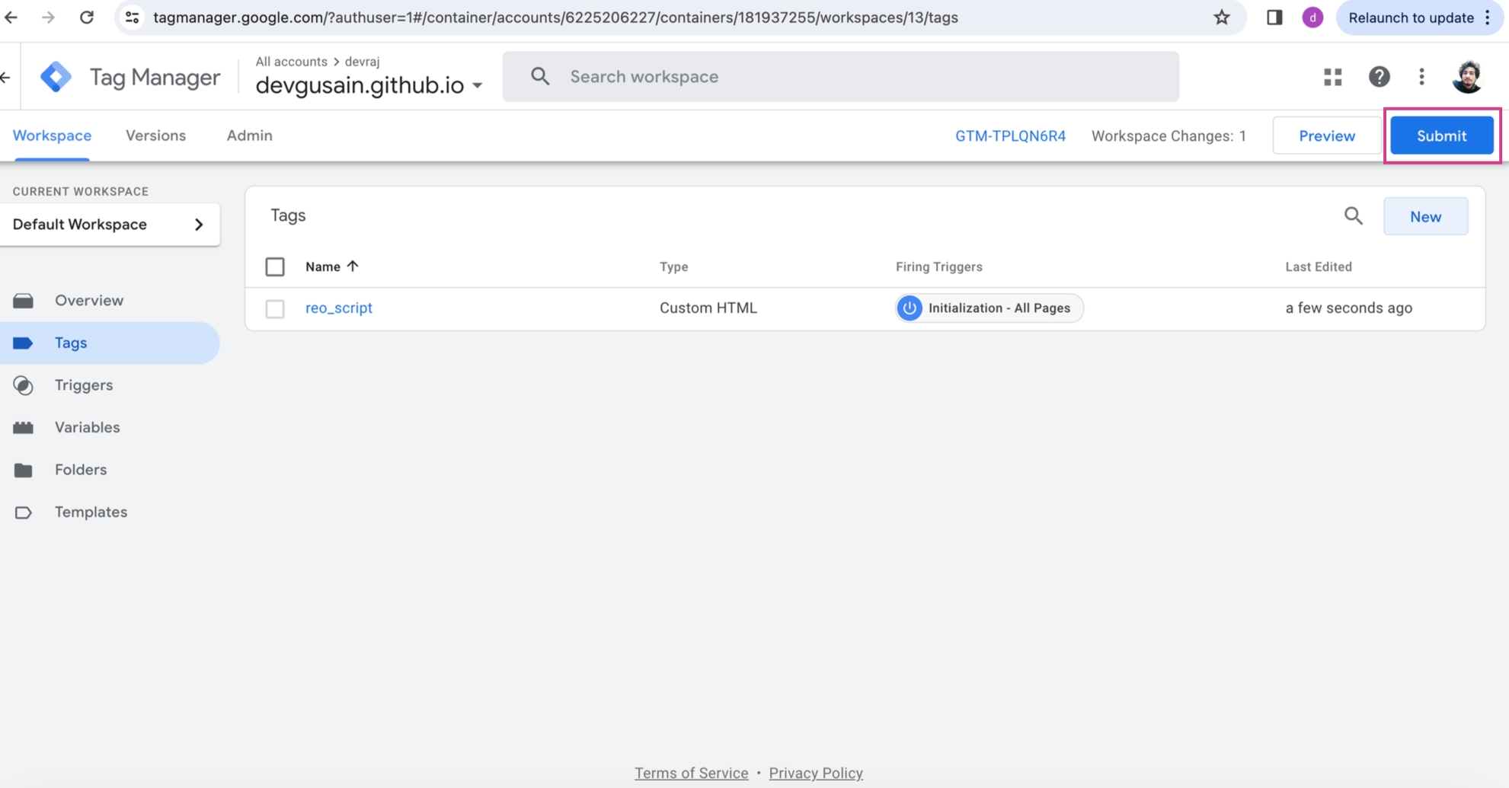Expand the Default Workspace selector
The width and height of the screenshot is (1509, 788).
110,225
